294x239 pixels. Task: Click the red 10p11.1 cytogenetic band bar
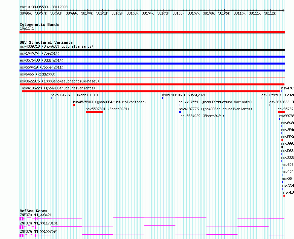(152, 32)
